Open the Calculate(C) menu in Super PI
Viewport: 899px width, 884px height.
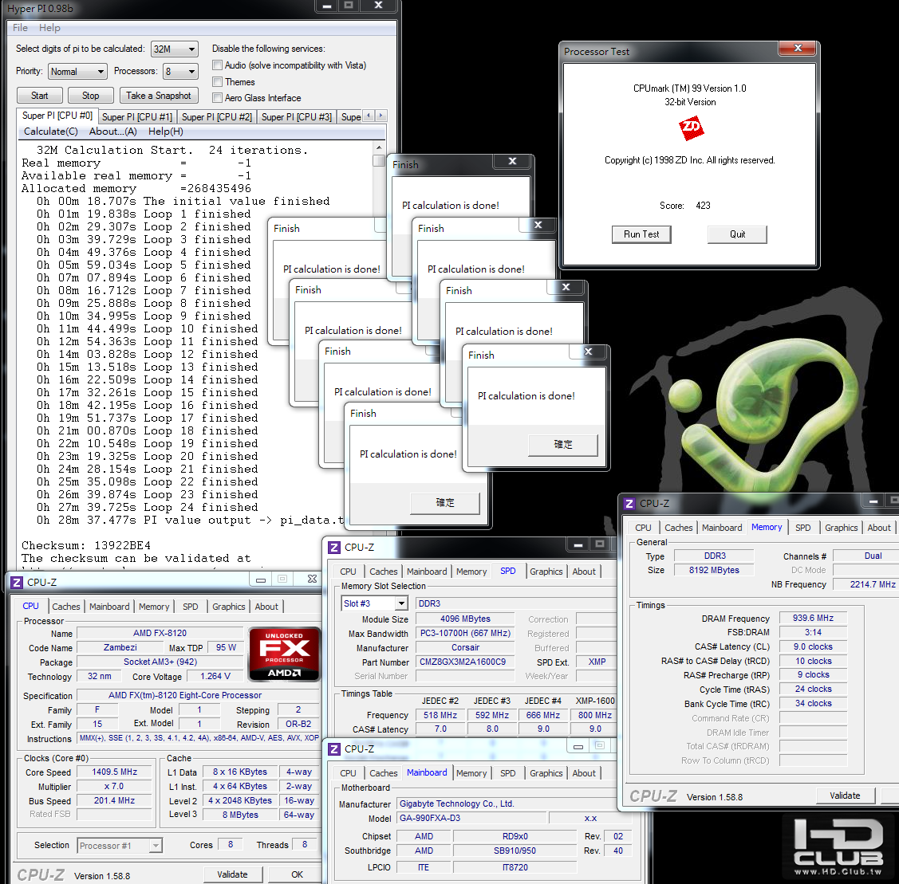(x=50, y=132)
